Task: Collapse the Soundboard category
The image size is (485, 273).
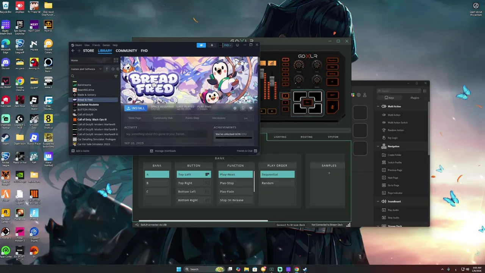Action: 378,201
